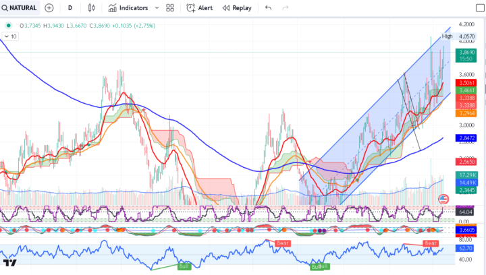Select the blue 3.6605 indicator label
The height and width of the screenshot is (275, 486).
pyautogui.click(x=466, y=230)
